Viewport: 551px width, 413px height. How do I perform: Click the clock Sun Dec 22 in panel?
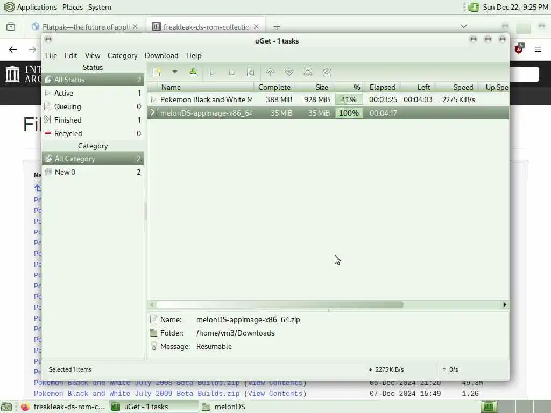515,7
